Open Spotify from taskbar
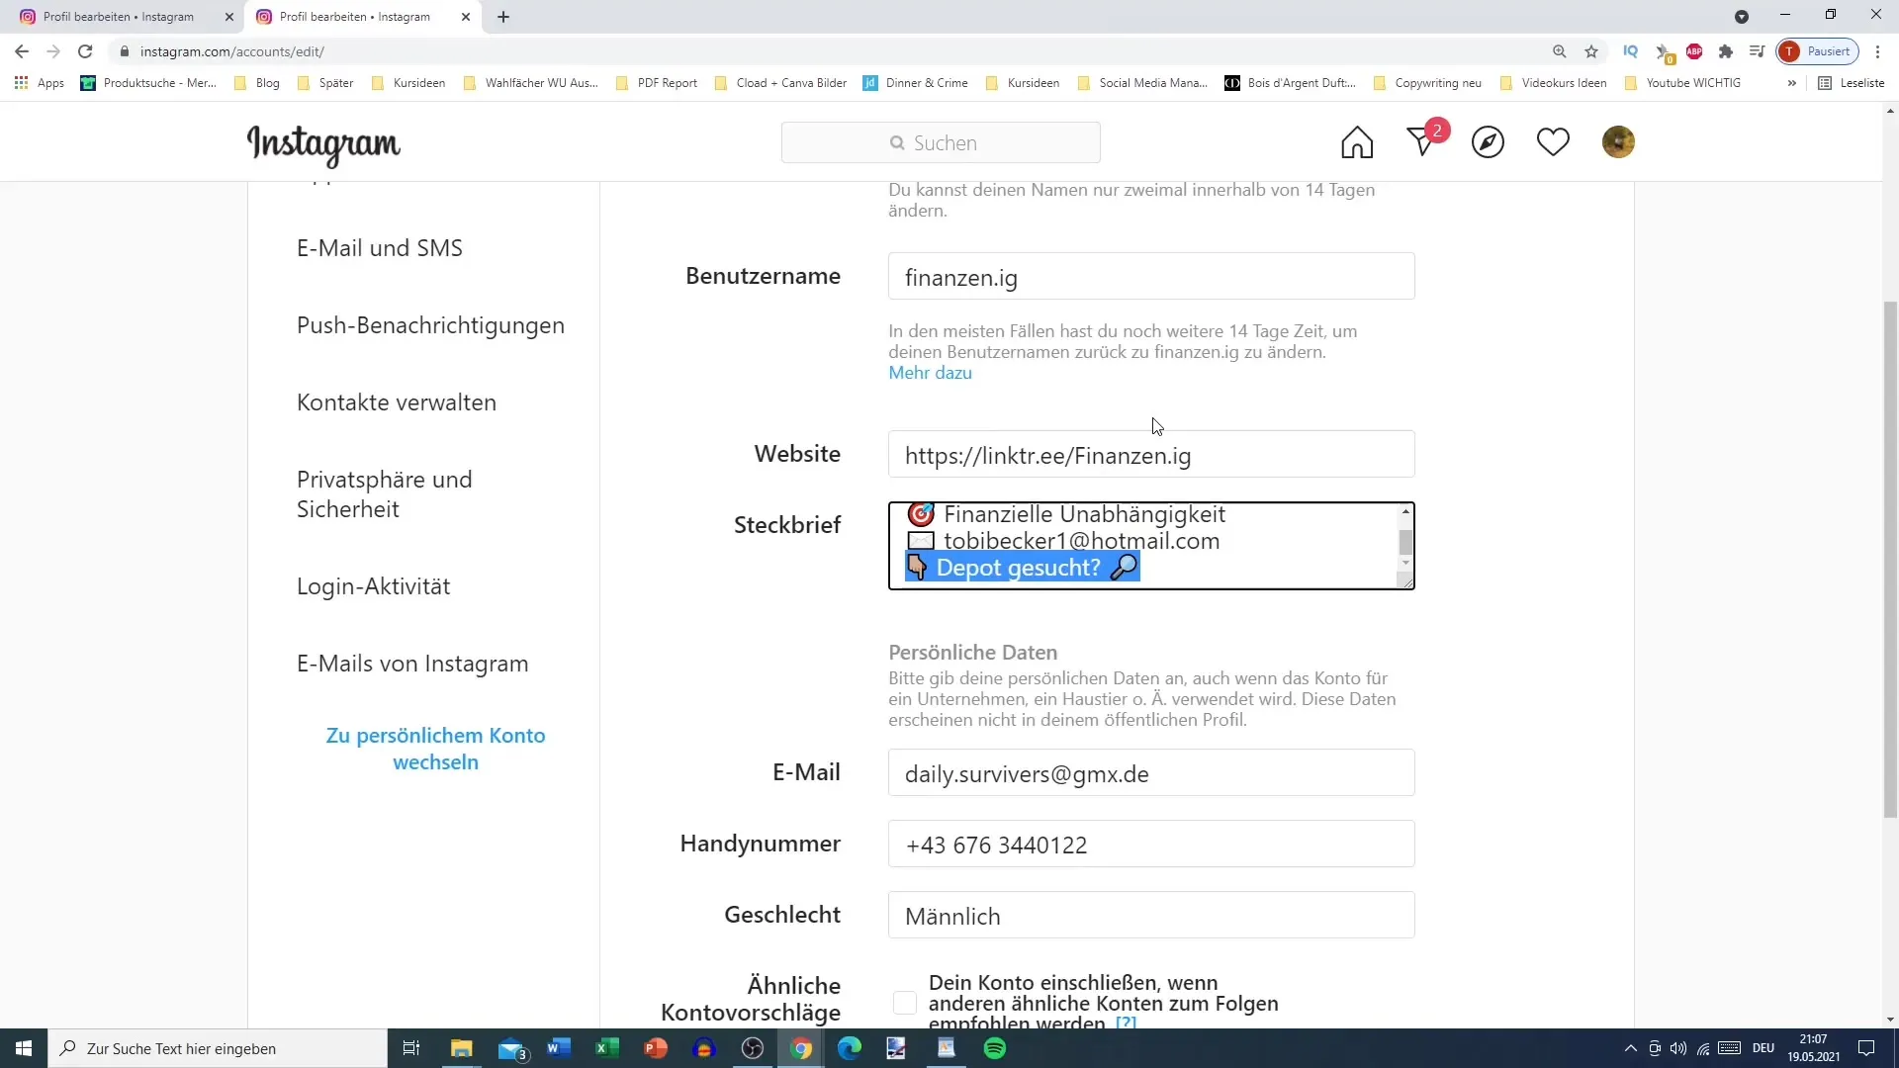This screenshot has height=1068, width=1899. tap(995, 1048)
